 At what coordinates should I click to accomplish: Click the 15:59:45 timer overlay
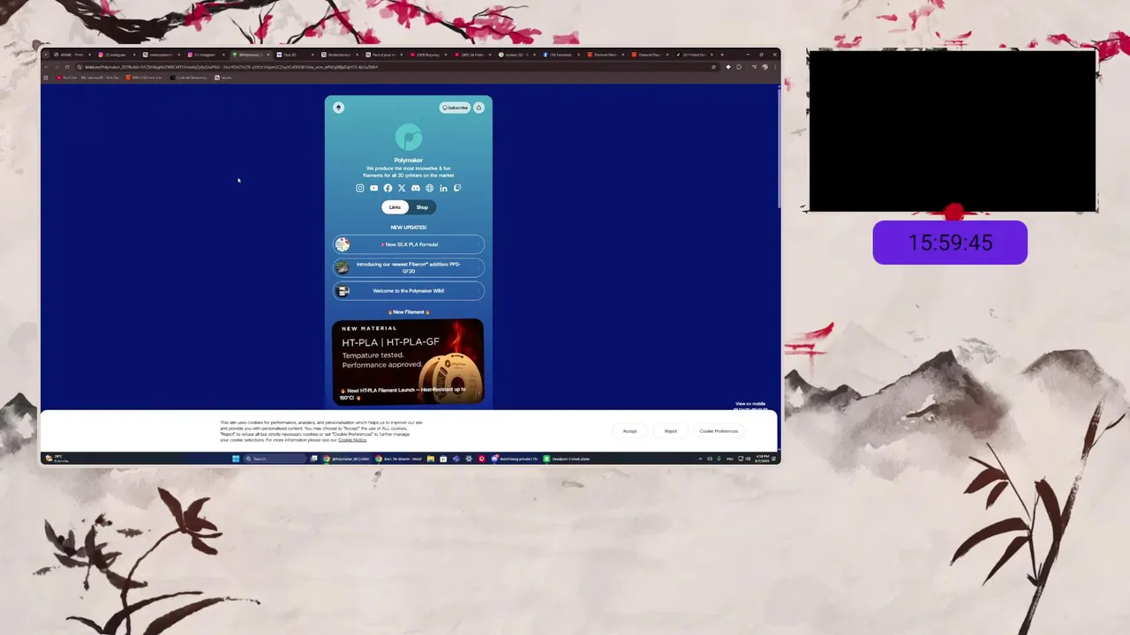(x=950, y=243)
